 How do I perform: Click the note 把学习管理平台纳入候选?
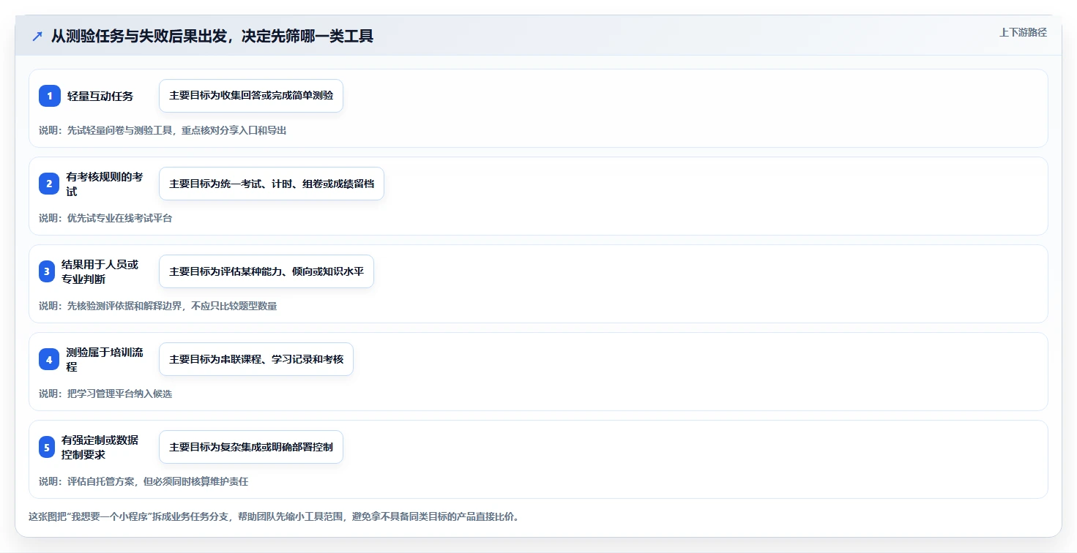105,394
